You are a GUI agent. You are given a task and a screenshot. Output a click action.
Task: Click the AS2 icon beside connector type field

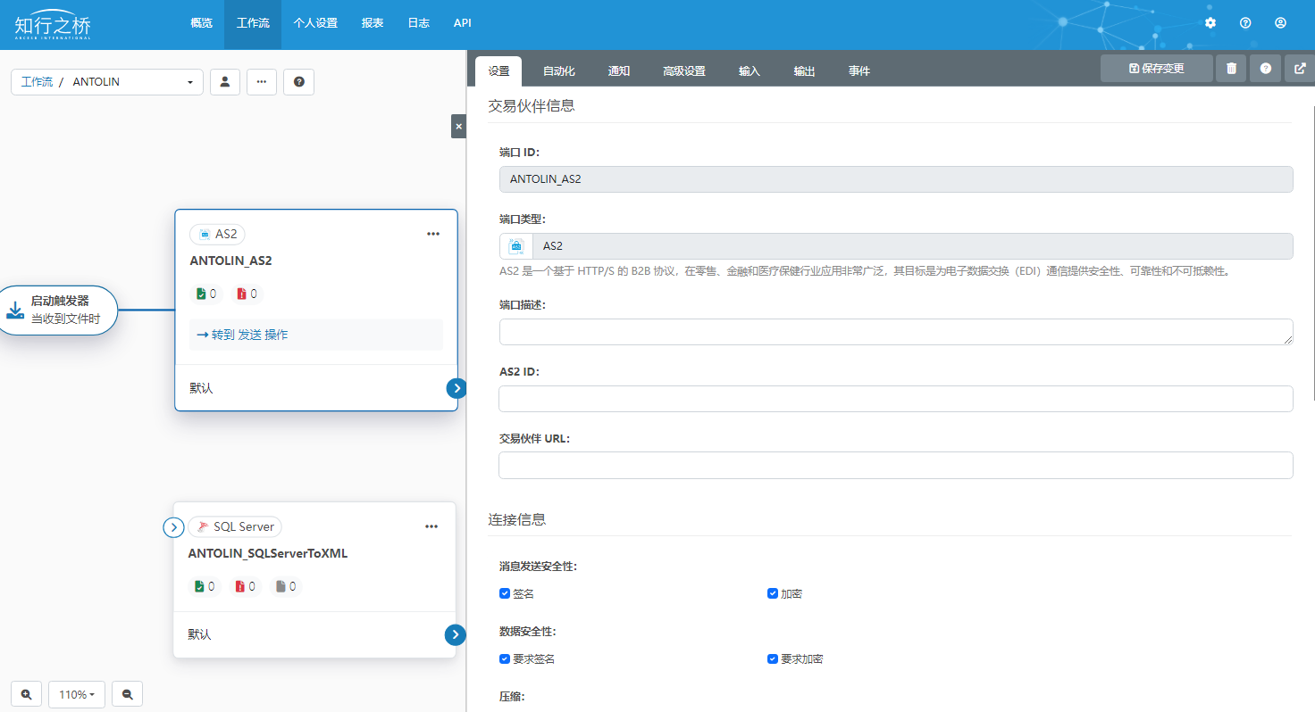click(515, 246)
